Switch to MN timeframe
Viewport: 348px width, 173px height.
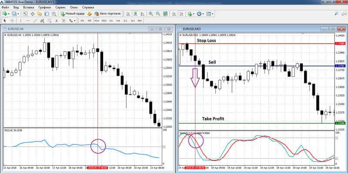tap(140, 20)
